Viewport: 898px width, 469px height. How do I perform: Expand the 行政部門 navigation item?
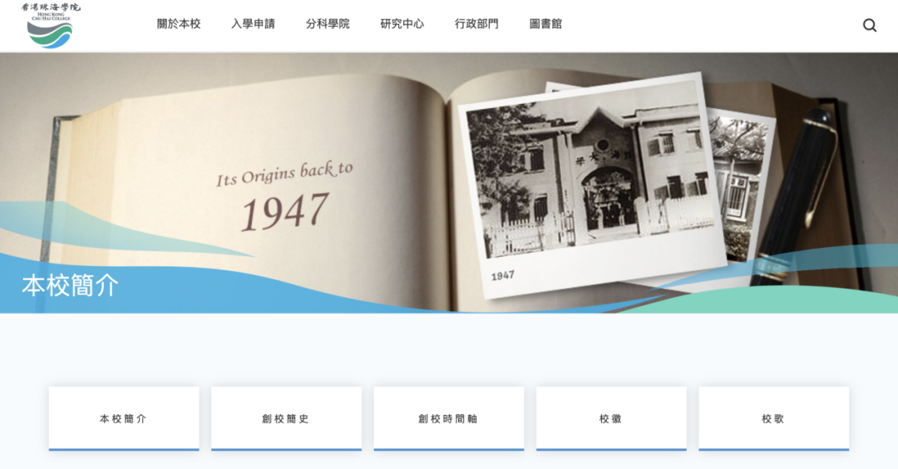point(476,24)
